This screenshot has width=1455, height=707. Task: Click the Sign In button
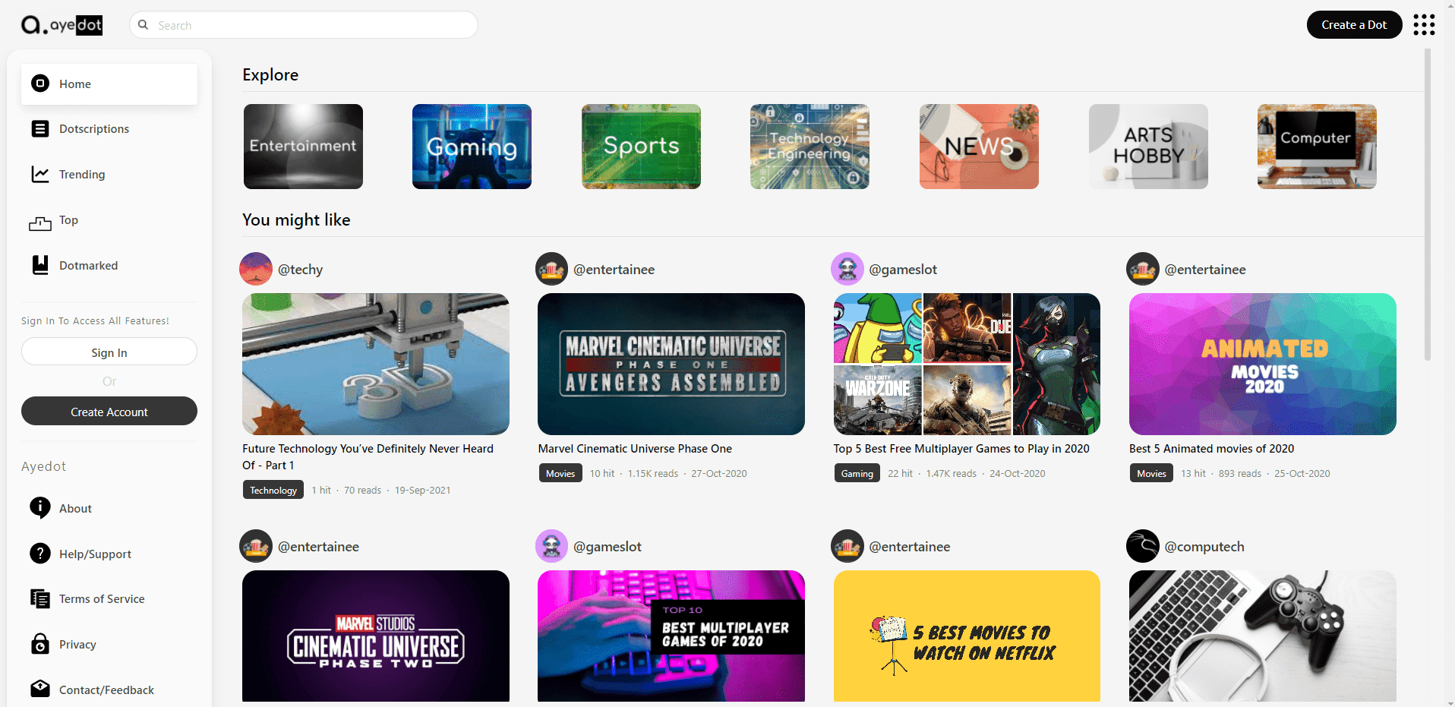click(109, 352)
